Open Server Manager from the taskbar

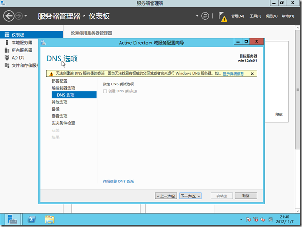point(13,219)
